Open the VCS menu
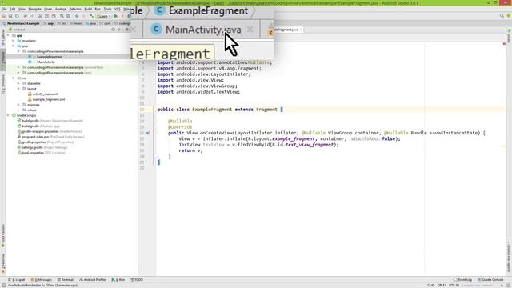Viewport: 512px width, 288px height. pos(118,9)
